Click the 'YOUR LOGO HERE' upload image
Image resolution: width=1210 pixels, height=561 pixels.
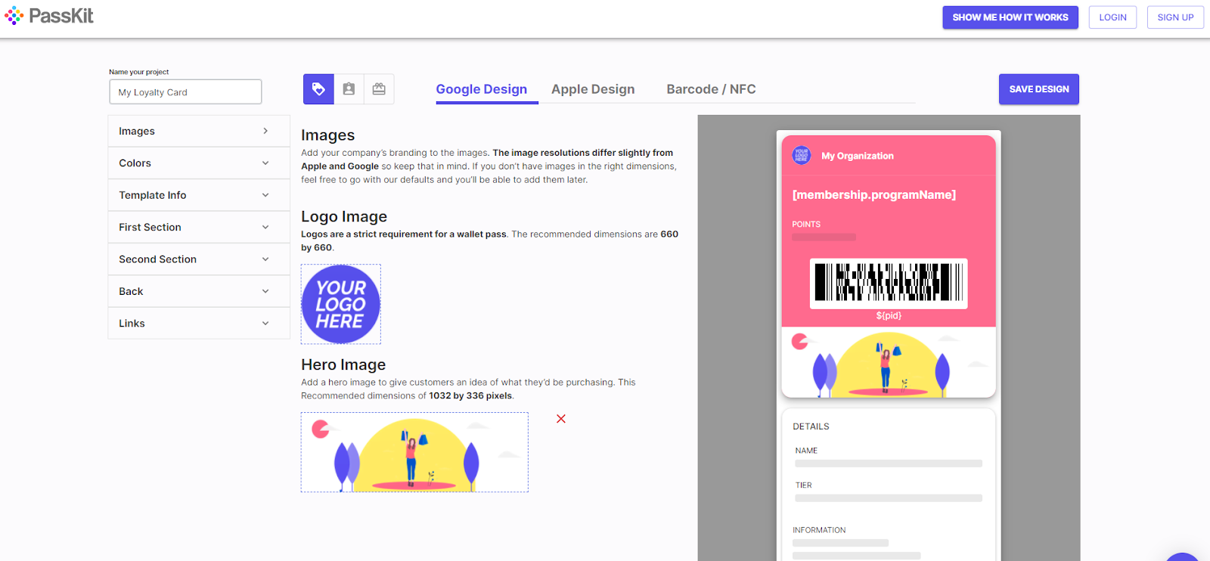(341, 304)
